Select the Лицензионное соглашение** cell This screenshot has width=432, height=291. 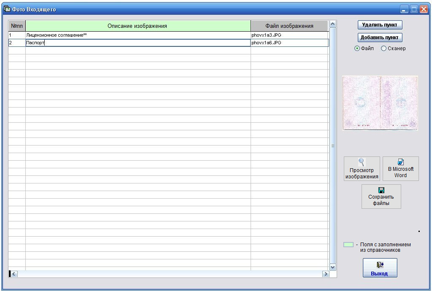point(138,35)
